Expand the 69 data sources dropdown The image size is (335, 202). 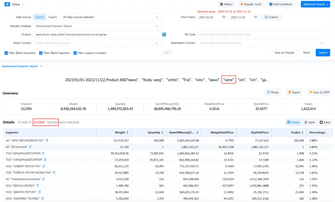point(110,17)
